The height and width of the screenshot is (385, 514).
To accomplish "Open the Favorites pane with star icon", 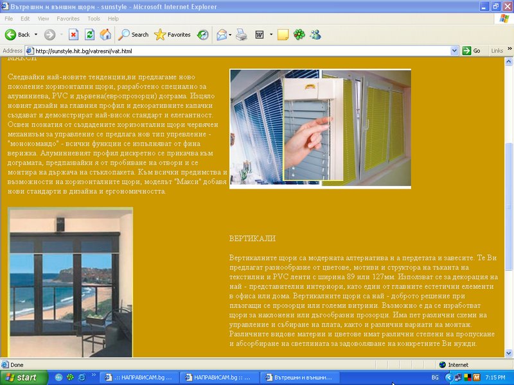I will [x=172, y=35].
